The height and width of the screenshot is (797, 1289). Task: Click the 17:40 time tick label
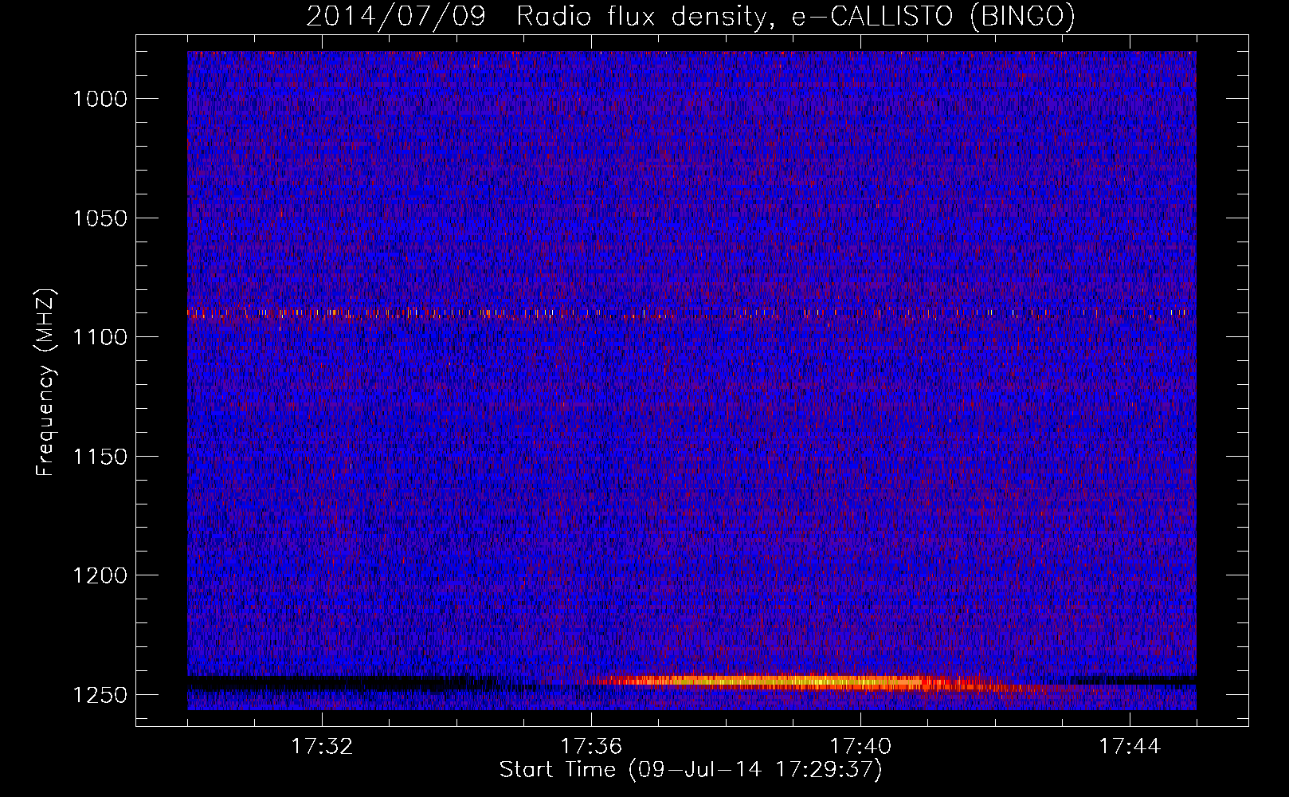(860, 747)
